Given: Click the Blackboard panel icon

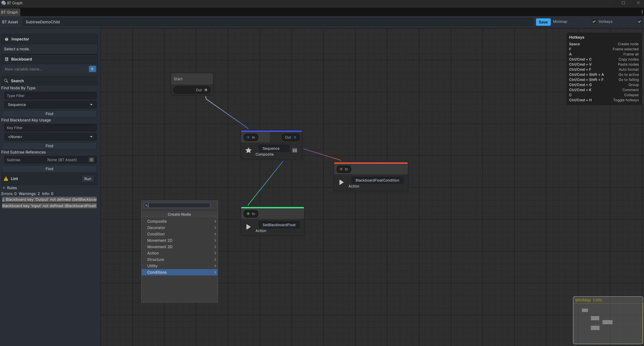Looking at the screenshot, I should [7, 59].
